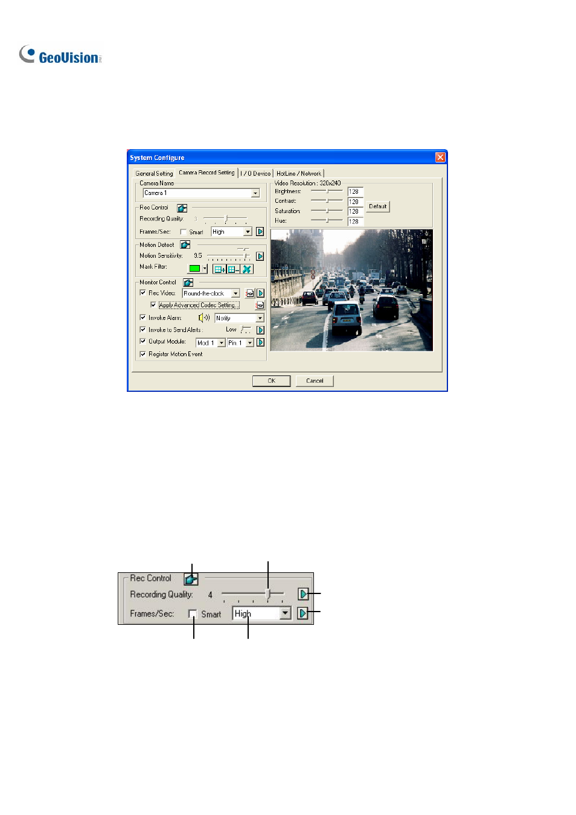The width and height of the screenshot is (576, 815).
Task: Switch to the I/O Device tab
Action: 255,173
